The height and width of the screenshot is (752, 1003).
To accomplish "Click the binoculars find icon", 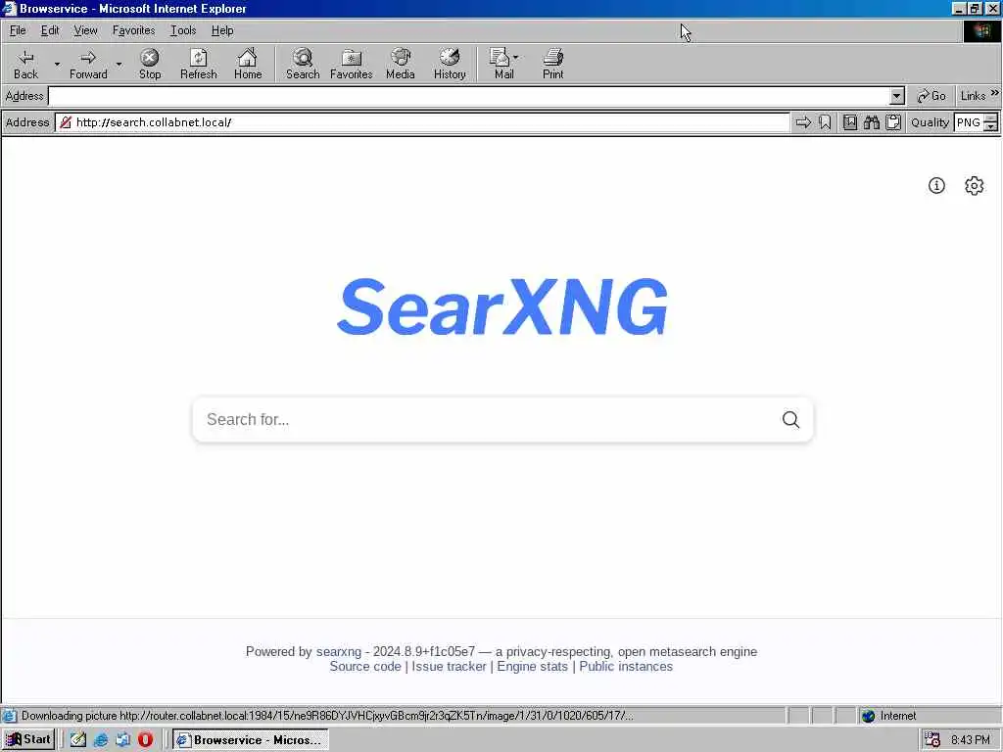I will (x=872, y=122).
